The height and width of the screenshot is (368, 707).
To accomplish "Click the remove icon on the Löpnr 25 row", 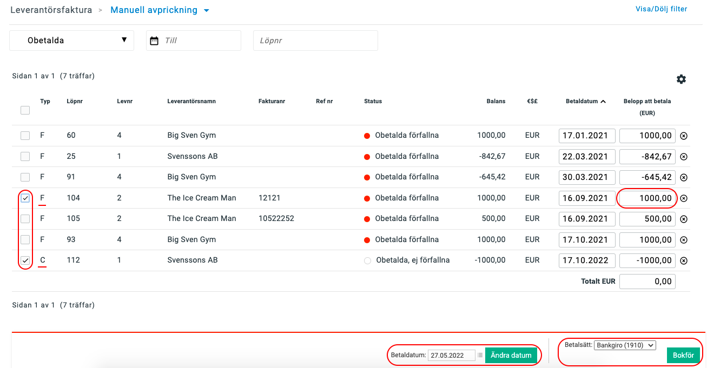I will tap(683, 157).
